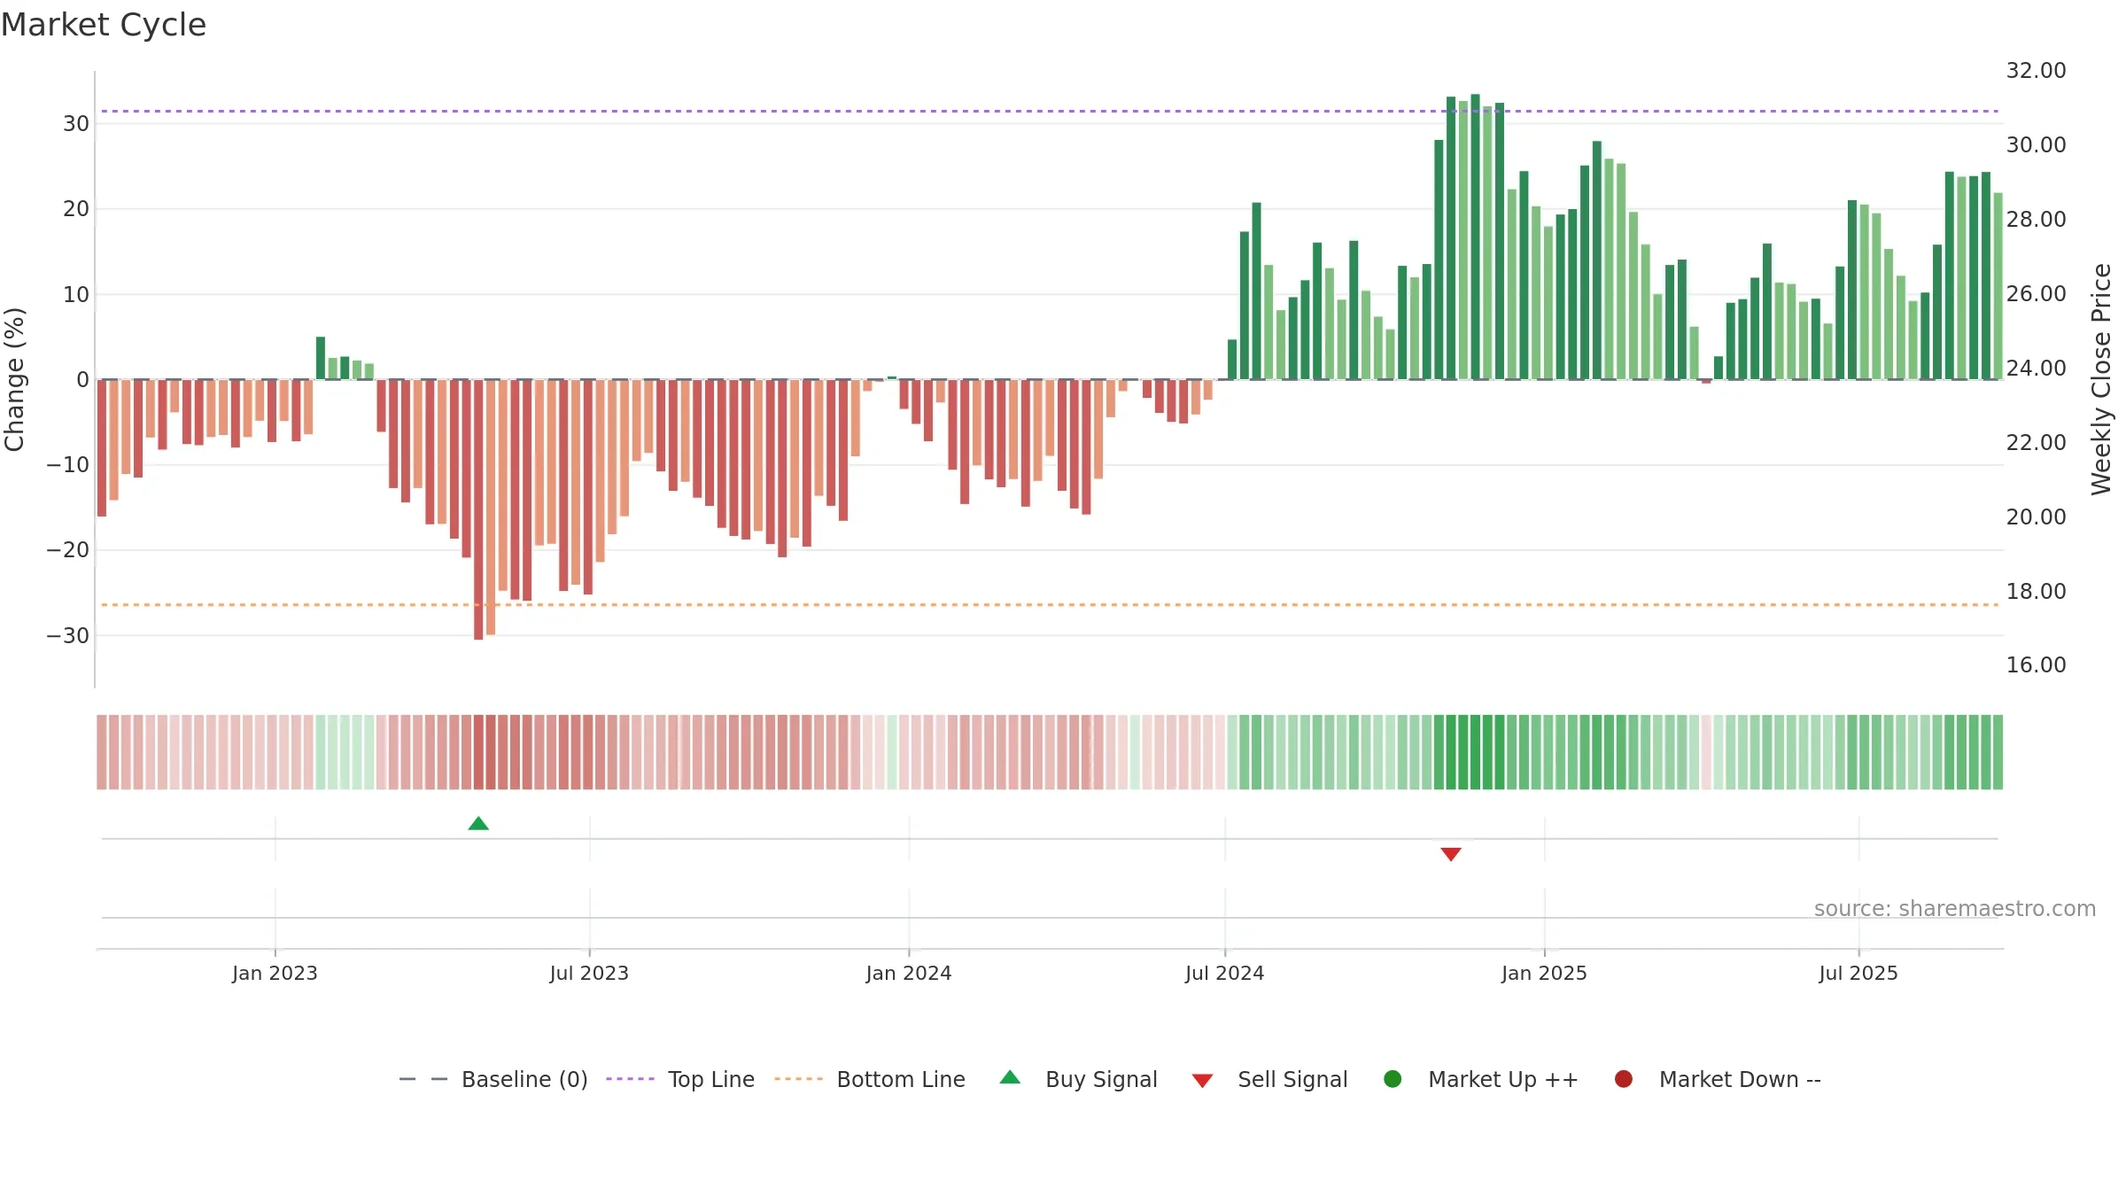Click the Jan 2023 axis label
The height and width of the screenshot is (1196, 2126).
275,973
